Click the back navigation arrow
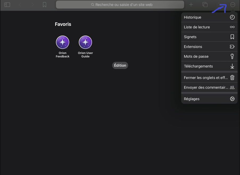Image resolution: width=240 pixels, height=175 pixels. point(20,5)
